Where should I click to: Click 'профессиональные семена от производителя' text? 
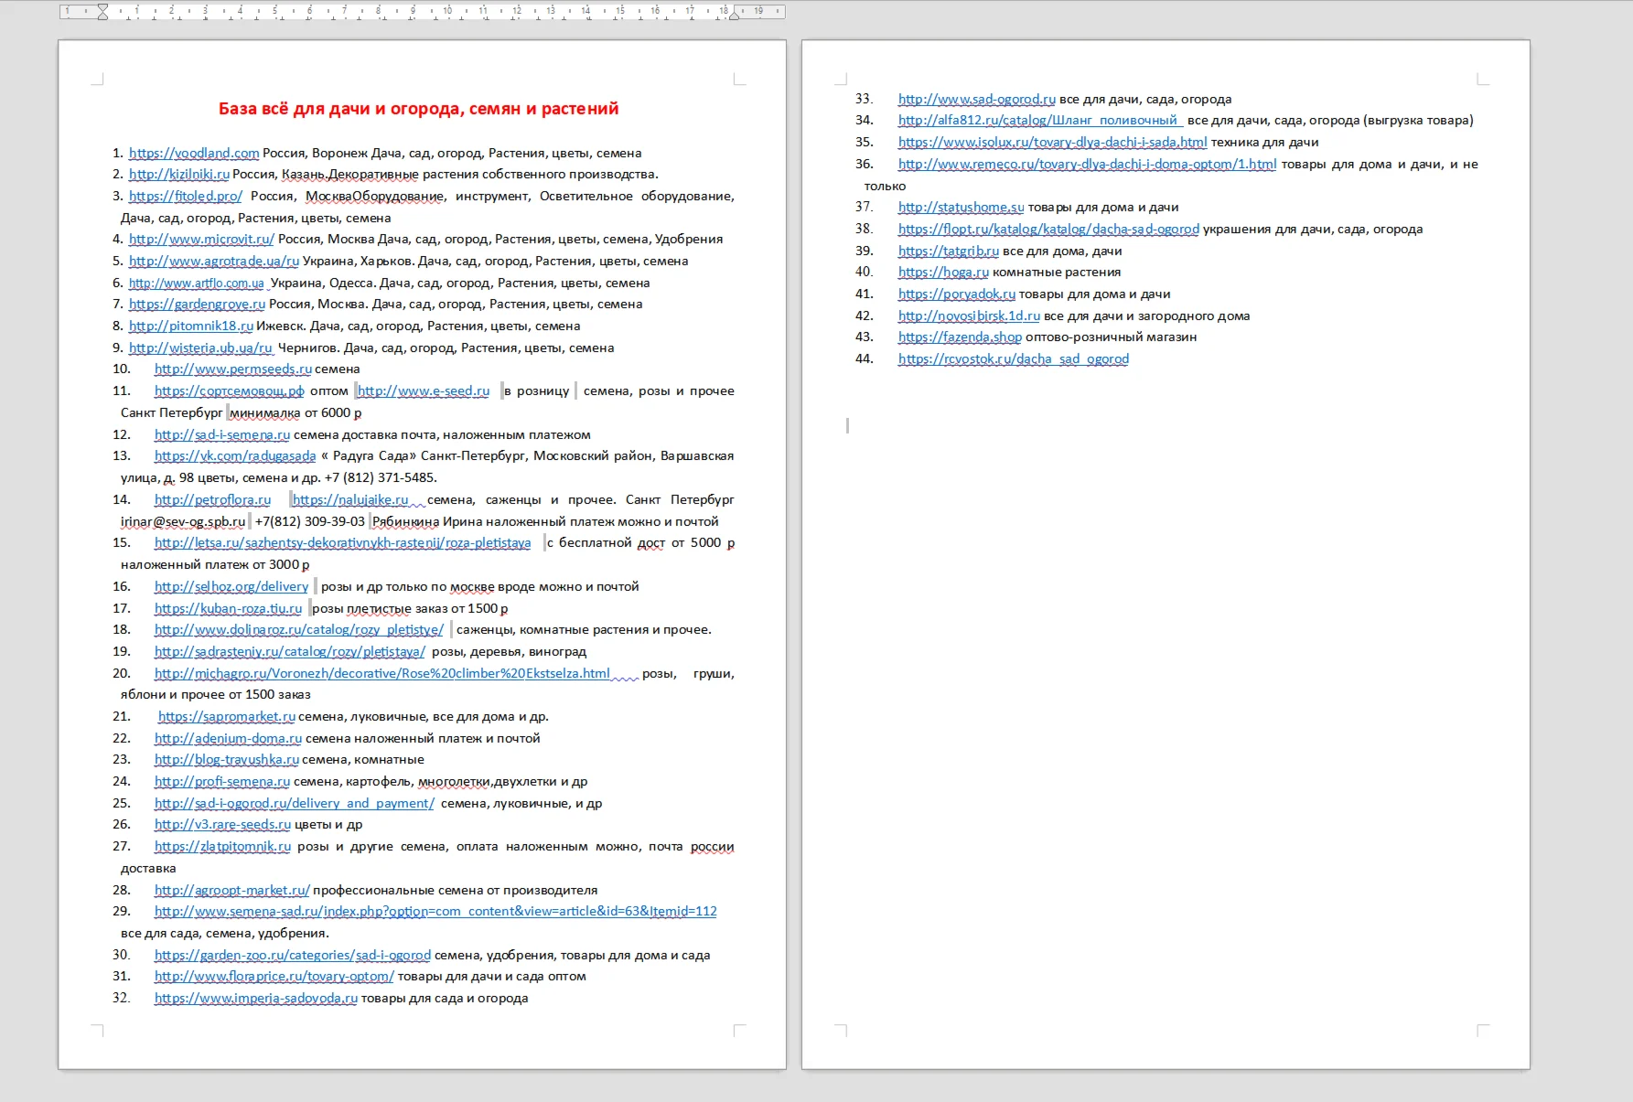pos(456,890)
